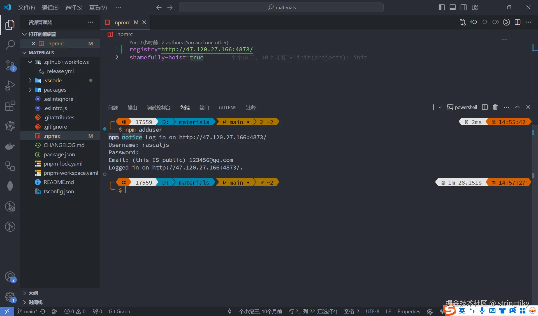Open the Search view in activity bar
538x316 pixels.
[x=10, y=45]
